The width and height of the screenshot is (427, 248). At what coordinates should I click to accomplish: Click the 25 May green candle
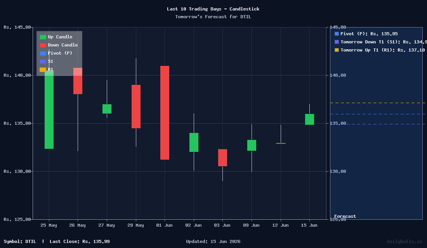(49, 110)
